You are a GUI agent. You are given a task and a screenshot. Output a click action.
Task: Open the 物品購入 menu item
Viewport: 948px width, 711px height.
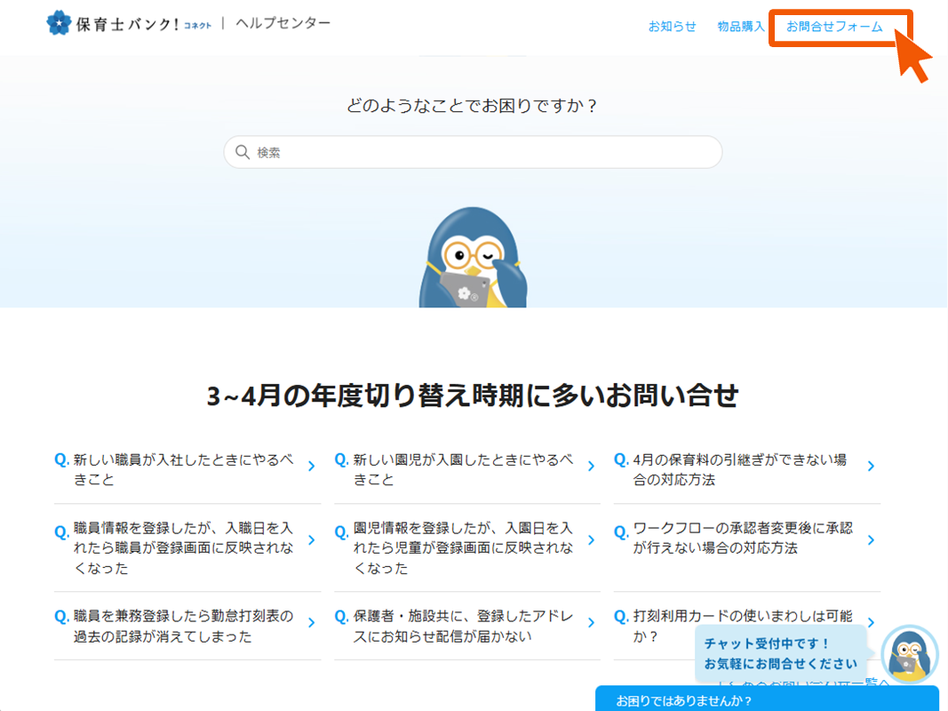(x=738, y=27)
